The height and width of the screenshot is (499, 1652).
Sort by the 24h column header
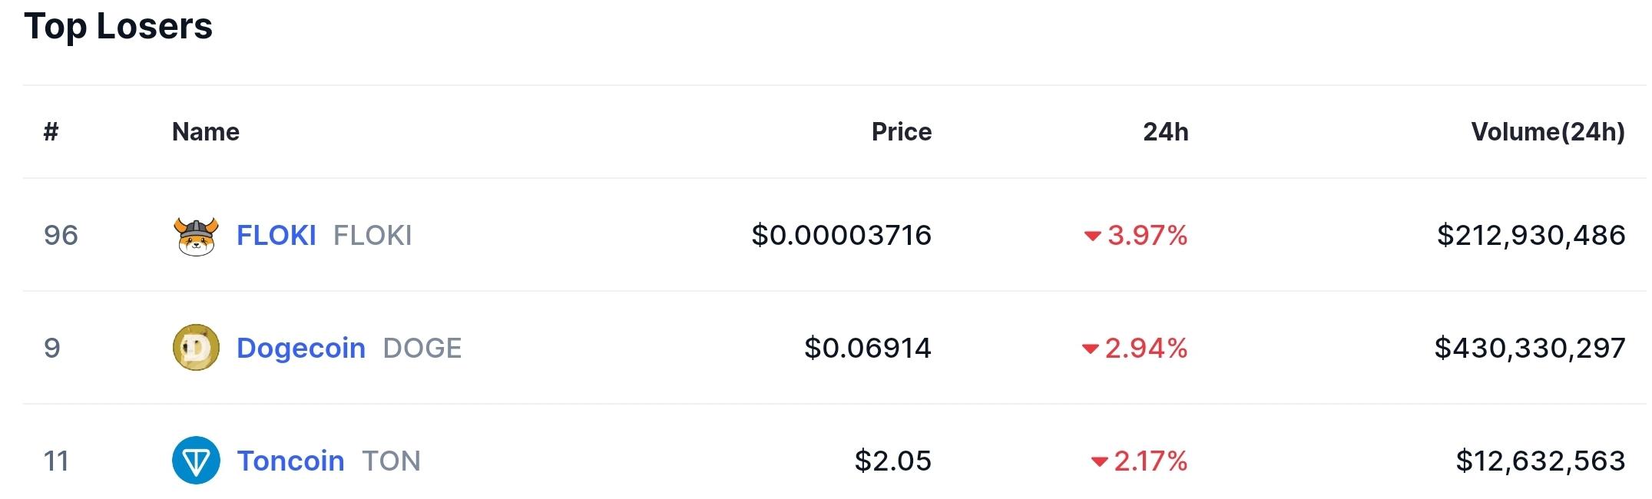tap(1166, 132)
